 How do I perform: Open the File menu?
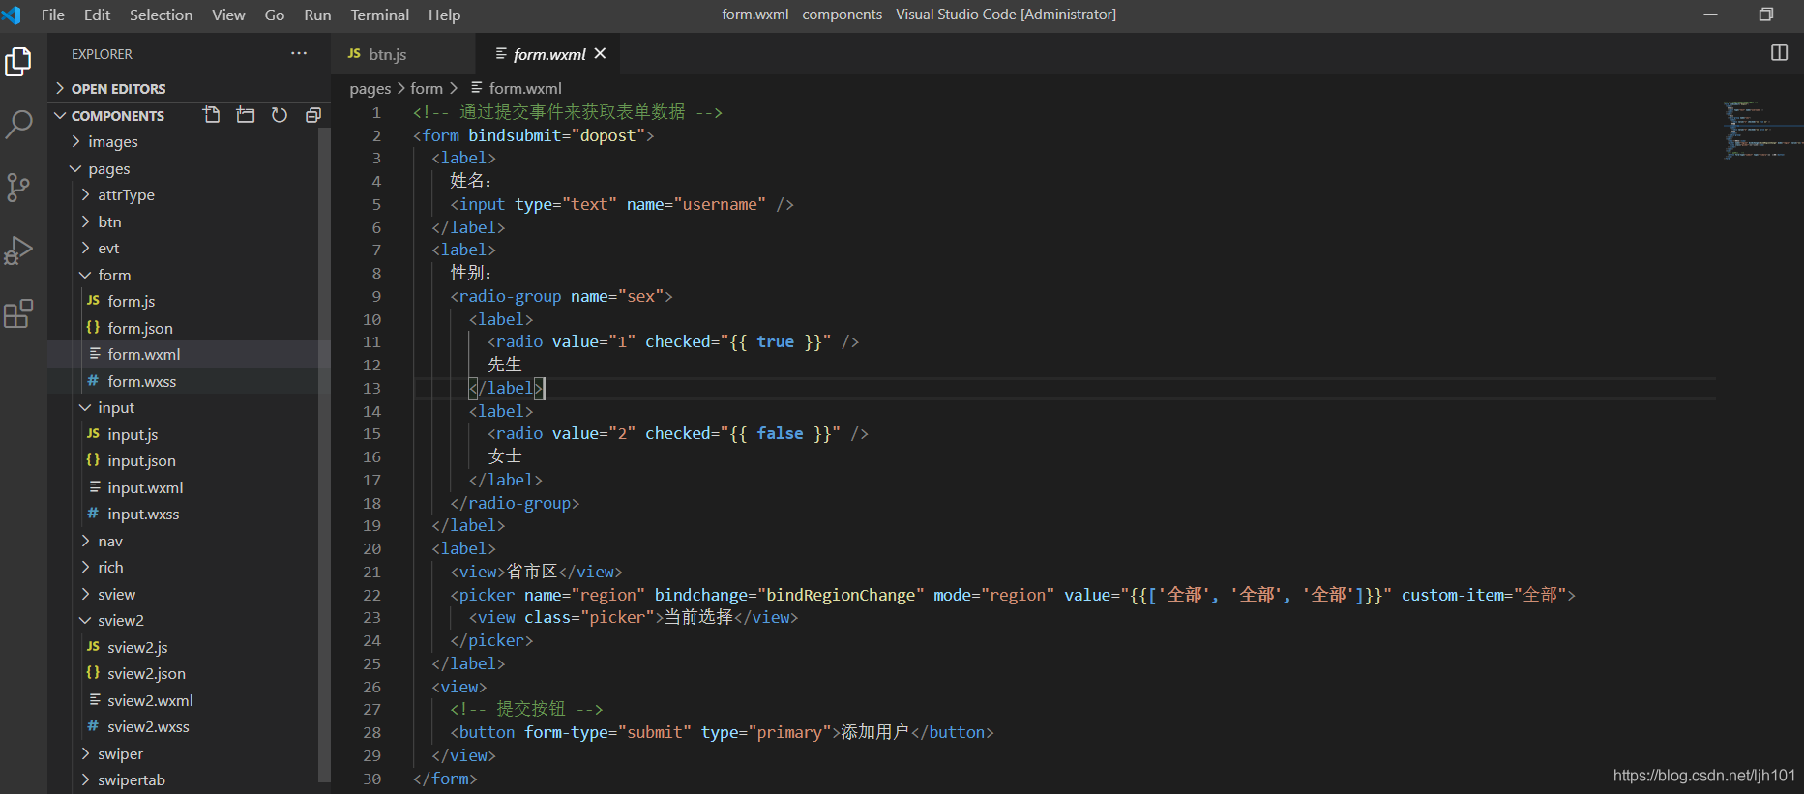[53, 15]
